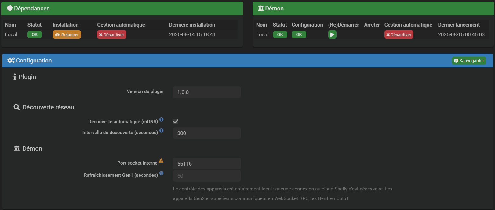Viewport: 495px width, 210px height.
Task: Click the Port socket interne field
Action: pos(207,164)
